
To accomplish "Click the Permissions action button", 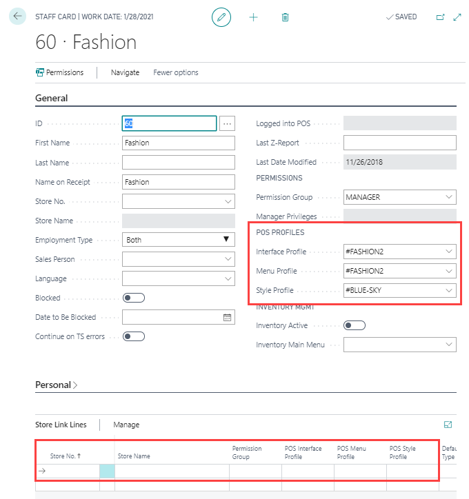I will 59,72.
